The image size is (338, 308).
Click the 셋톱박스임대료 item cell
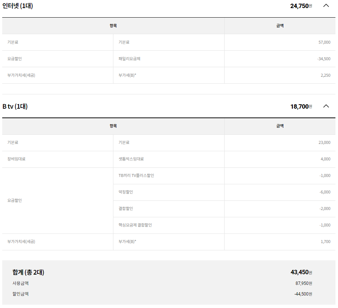pyautogui.click(x=131, y=159)
